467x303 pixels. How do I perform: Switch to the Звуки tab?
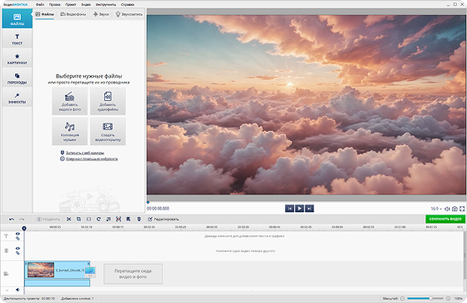click(101, 14)
